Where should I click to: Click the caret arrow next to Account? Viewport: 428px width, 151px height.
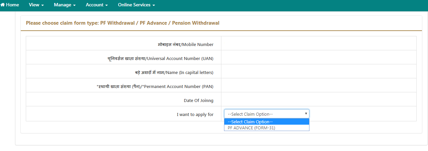(x=106, y=5)
